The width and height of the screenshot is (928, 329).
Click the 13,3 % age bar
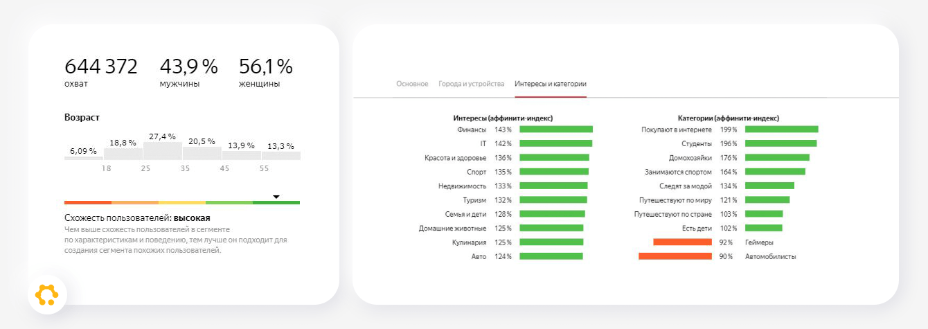click(x=280, y=156)
